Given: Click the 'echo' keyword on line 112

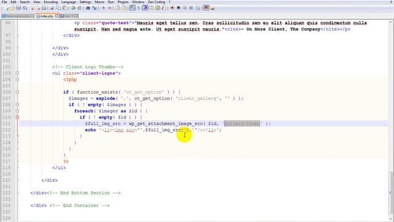Looking at the screenshot, I should coord(90,130).
